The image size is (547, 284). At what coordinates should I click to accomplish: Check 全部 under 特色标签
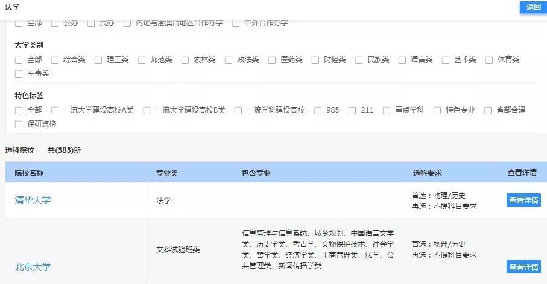[19, 111]
